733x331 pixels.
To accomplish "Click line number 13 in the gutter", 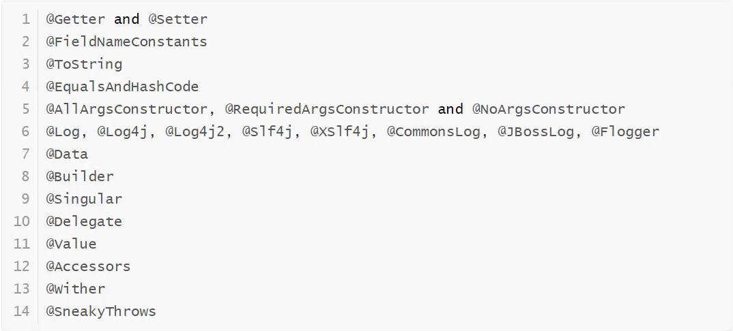I will tap(22, 289).
